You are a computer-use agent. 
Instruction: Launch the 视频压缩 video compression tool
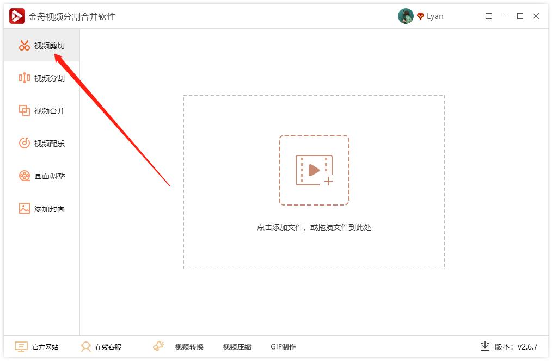pos(236,346)
